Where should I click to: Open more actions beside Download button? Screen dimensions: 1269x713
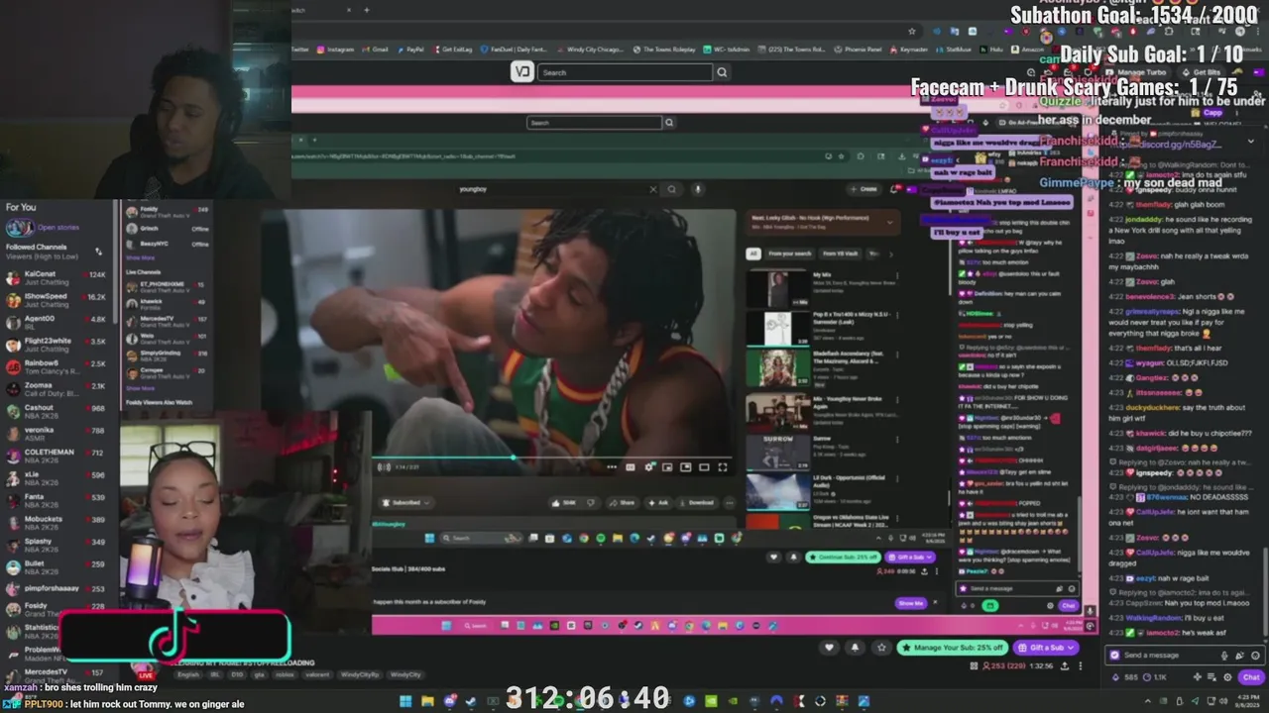tap(730, 502)
